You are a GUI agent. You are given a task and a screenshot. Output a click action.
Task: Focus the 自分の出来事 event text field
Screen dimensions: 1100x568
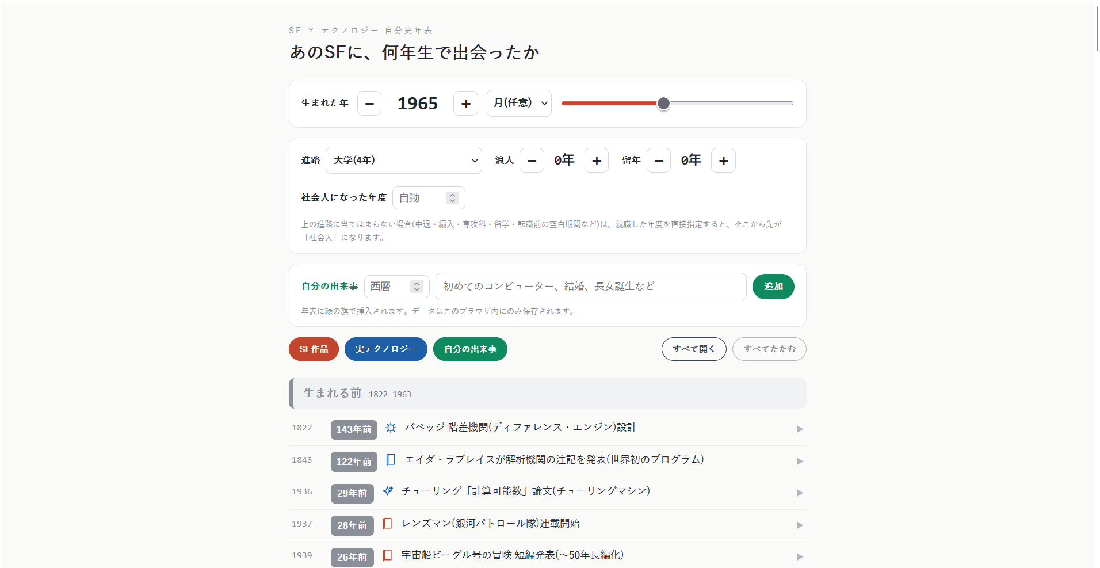(x=591, y=287)
